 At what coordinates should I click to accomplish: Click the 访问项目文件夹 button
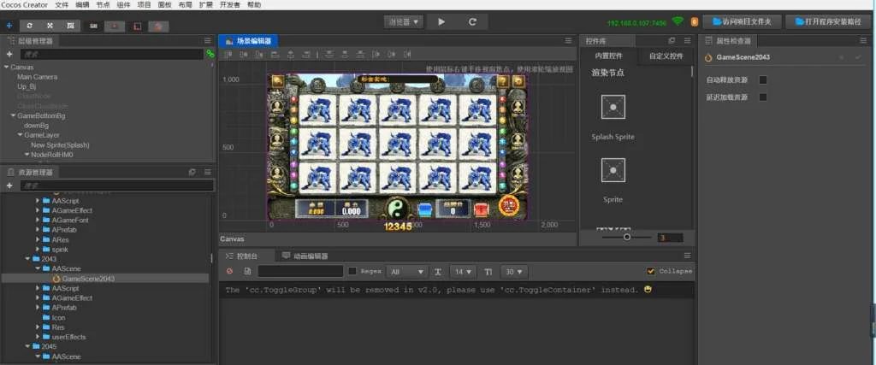[741, 21]
